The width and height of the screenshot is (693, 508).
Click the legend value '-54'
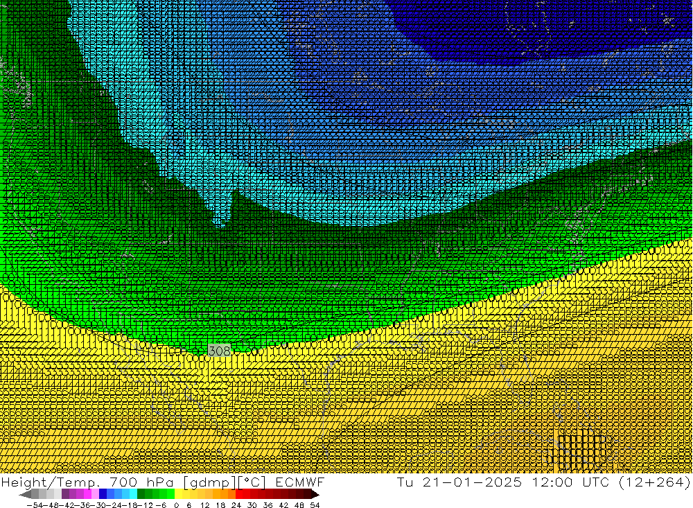[x=35, y=505]
